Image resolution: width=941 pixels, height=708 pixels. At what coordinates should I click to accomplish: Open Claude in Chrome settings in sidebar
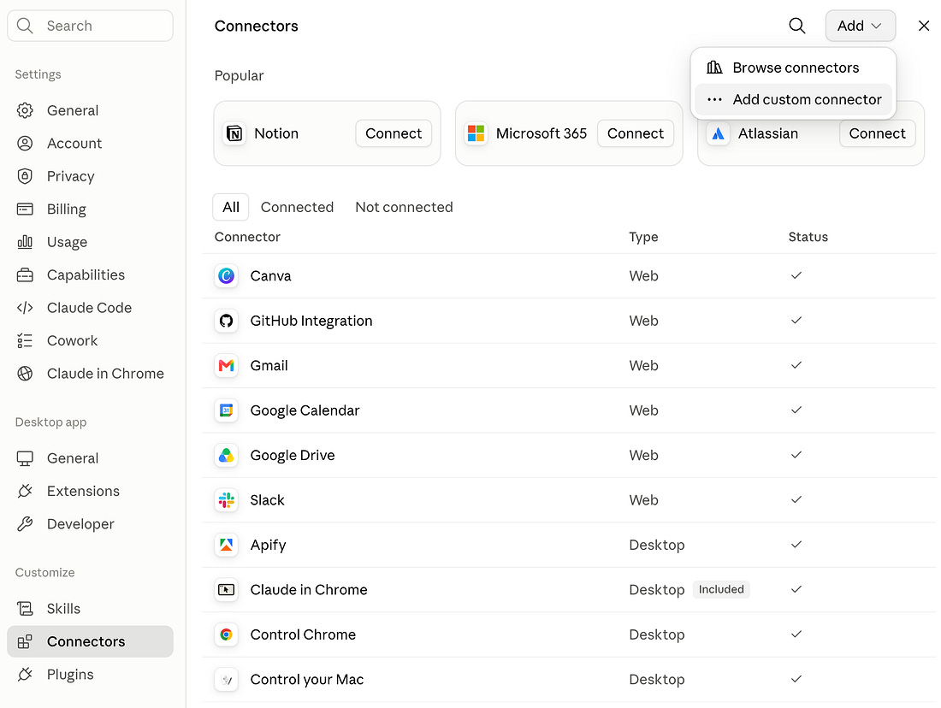click(x=90, y=374)
